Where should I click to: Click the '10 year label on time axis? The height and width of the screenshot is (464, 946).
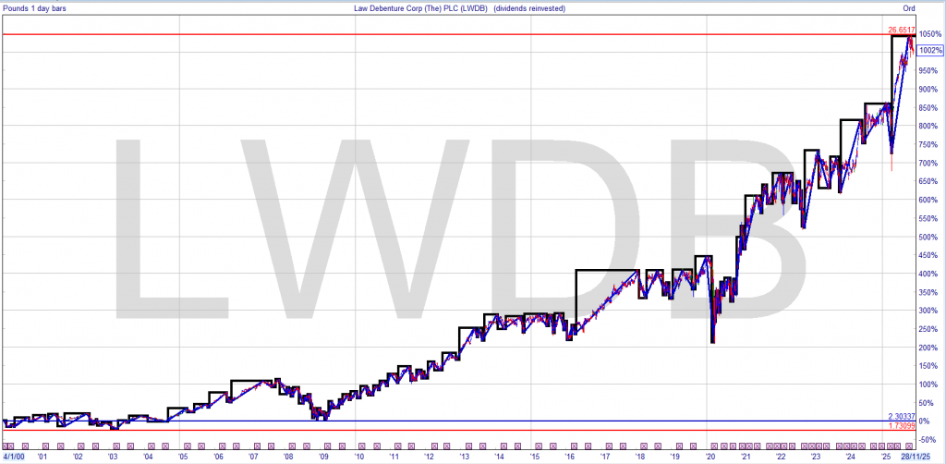(358, 457)
